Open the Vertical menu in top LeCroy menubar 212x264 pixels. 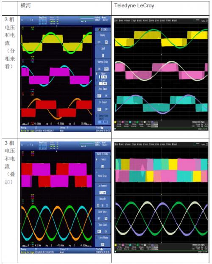click(121, 20)
